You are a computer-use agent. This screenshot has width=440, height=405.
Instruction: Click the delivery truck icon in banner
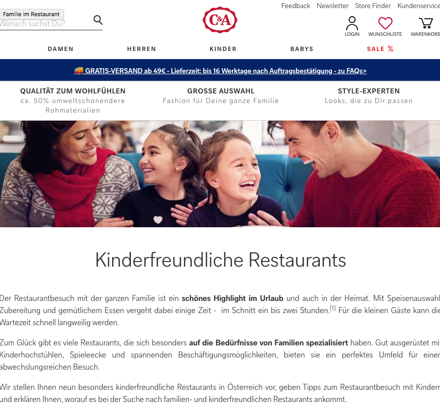tap(79, 70)
